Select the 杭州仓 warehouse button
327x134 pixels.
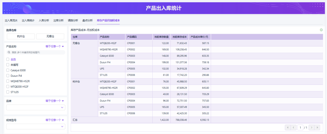pyautogui.click(x=21, y=36)
